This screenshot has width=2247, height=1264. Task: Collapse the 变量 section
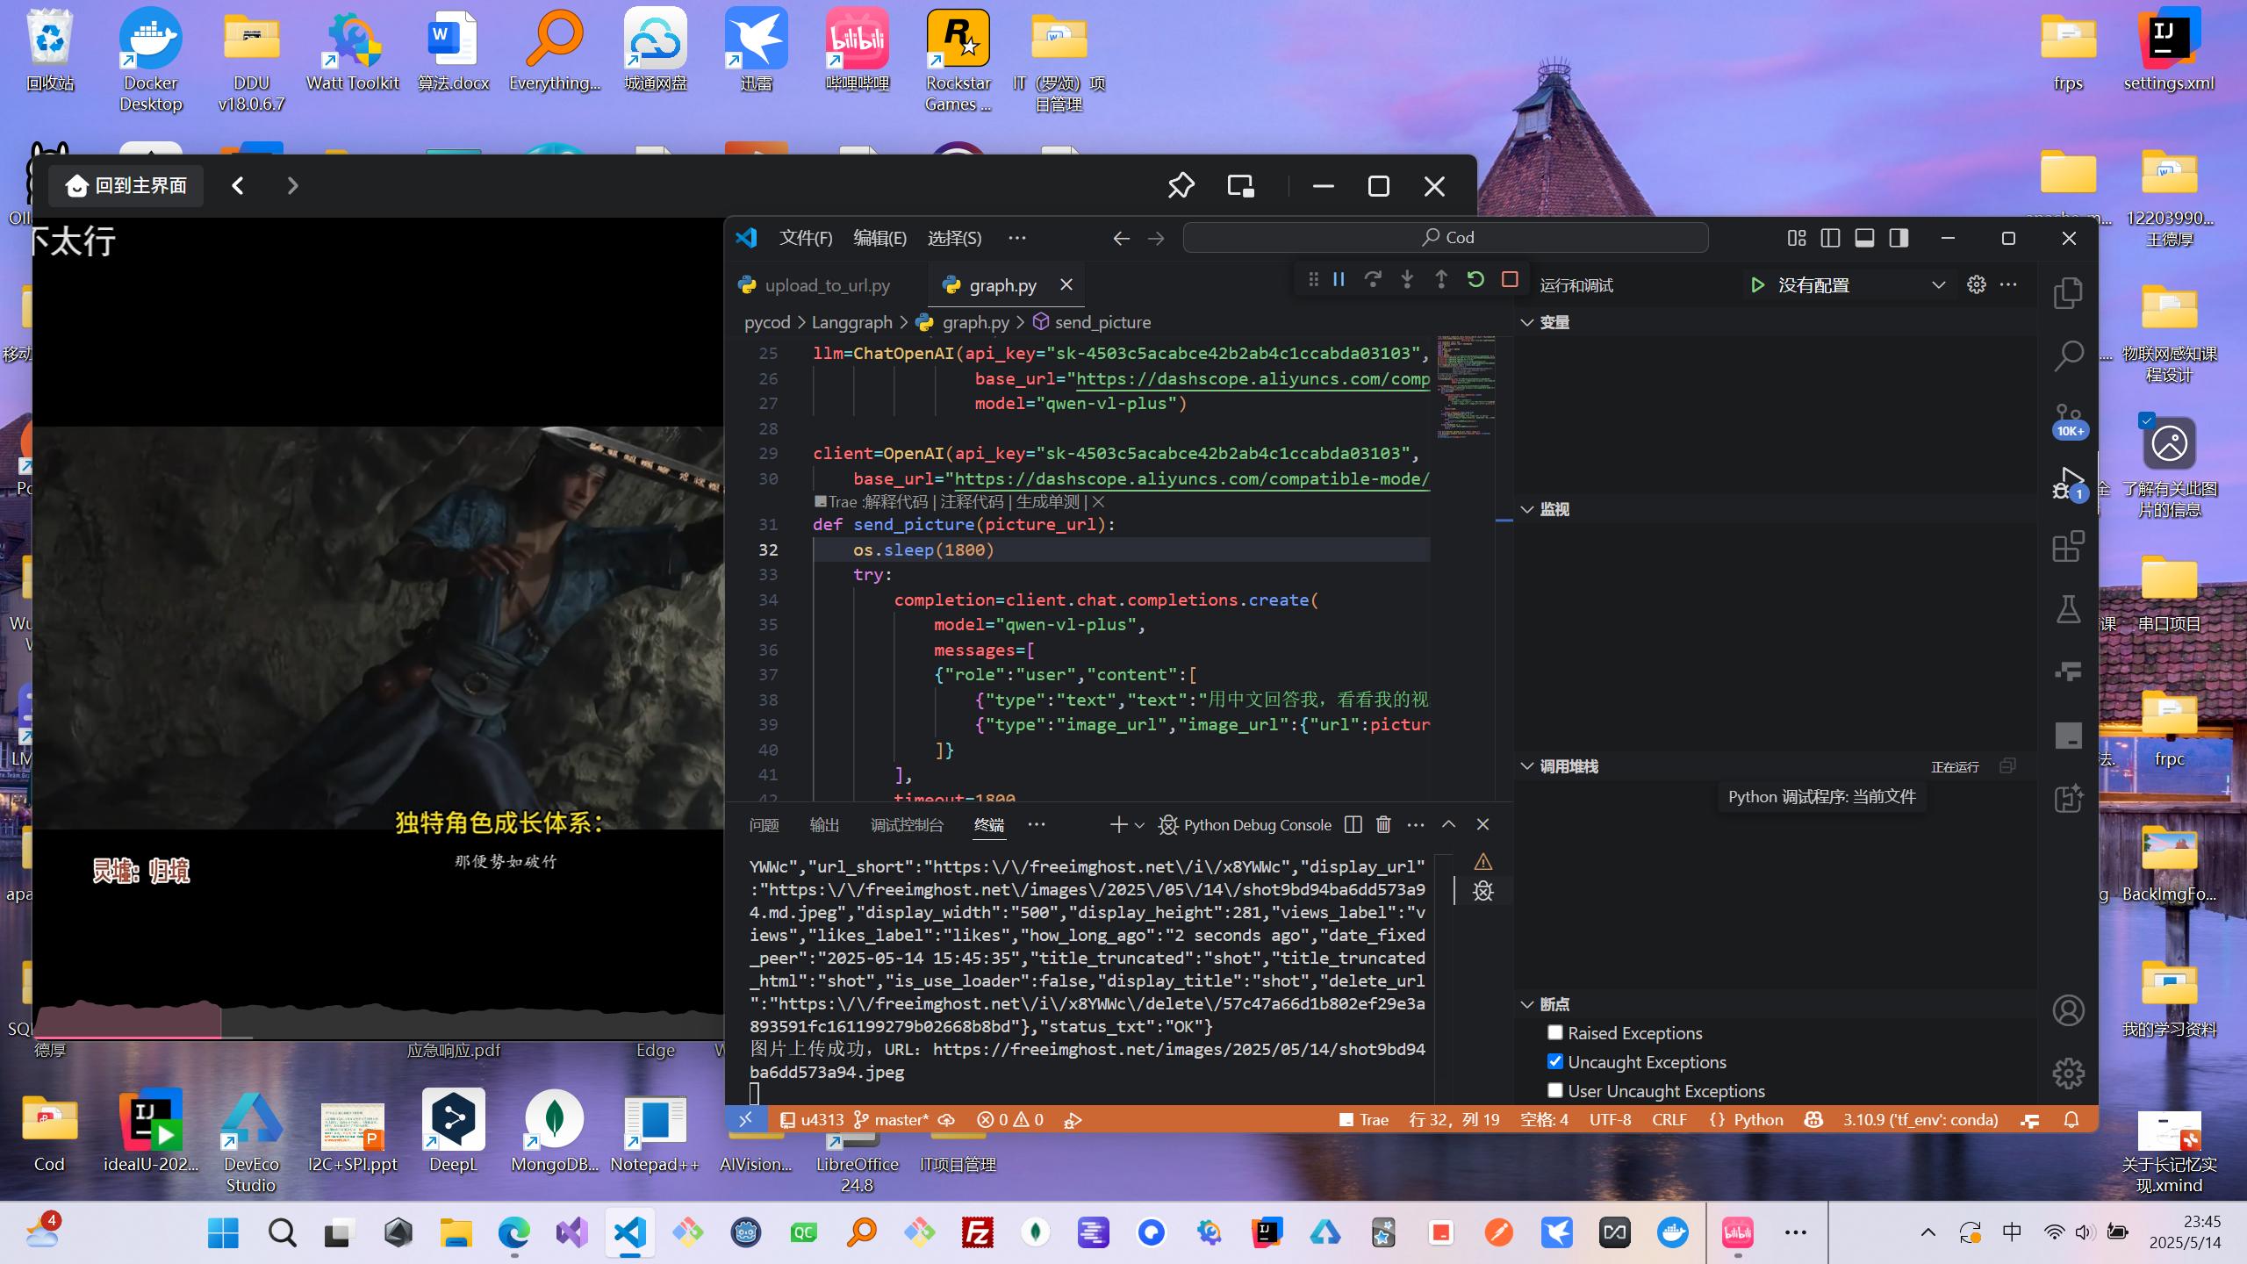(1527, 322)
